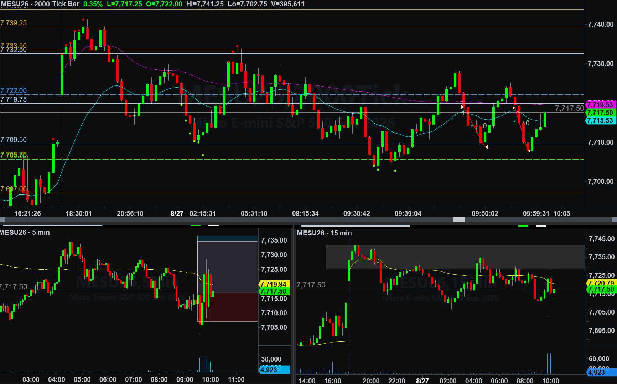Click the tick chart scrollbar left end button
This screenshot has width=617, height=384.
pyautogui.click(x=2, y=220)
